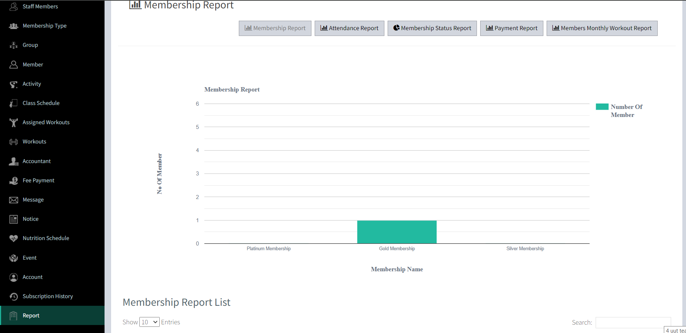Image resolution: width=686 pixels, height=333 pixels.
Task: Open Members Monthly Workout Report
Action: click(x=602, y=28)
